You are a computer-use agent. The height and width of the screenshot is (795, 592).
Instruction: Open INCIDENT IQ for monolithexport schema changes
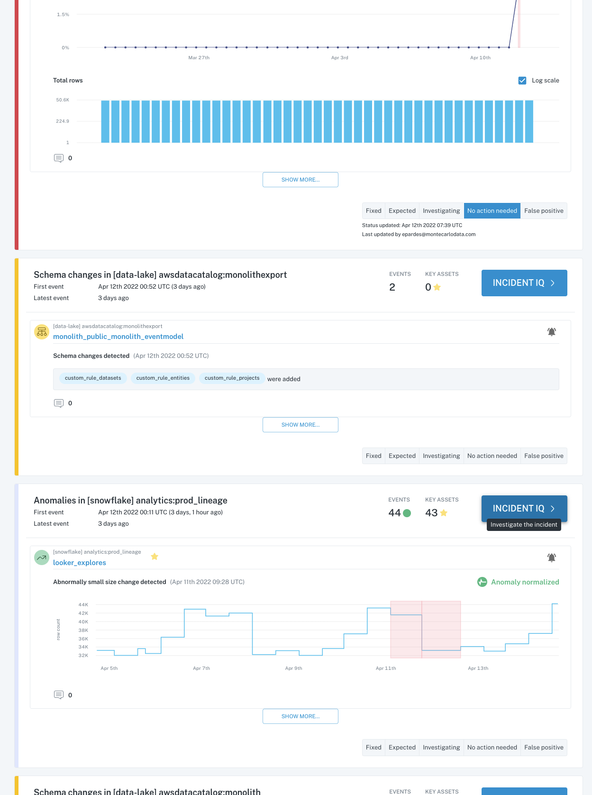pyautogui.click(x=524, y=283)
